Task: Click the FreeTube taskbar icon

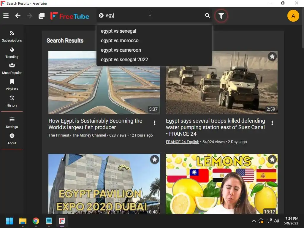Action: pyautogui.click(x=62, y=221)
